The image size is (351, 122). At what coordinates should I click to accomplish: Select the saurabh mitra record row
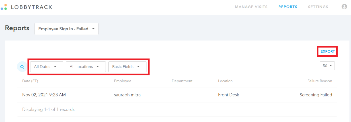(x=177, y=95)
